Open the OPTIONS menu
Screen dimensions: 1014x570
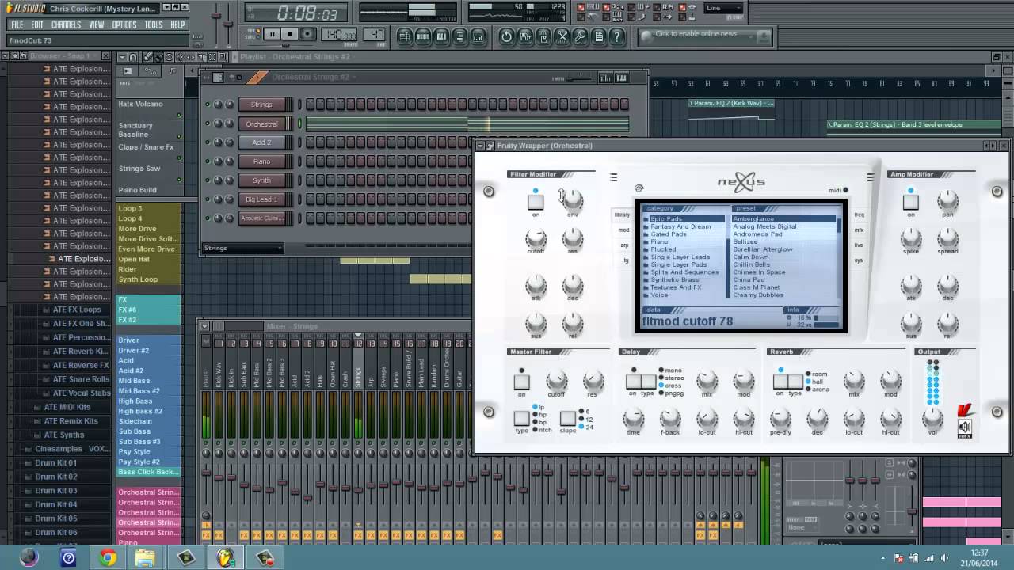(x=124, y=25)
